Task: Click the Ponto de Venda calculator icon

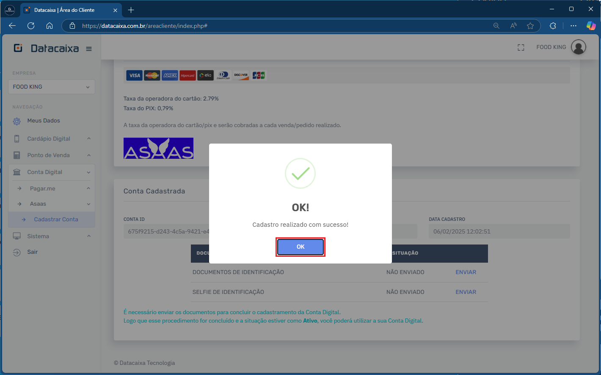Action: pos(17,155)
